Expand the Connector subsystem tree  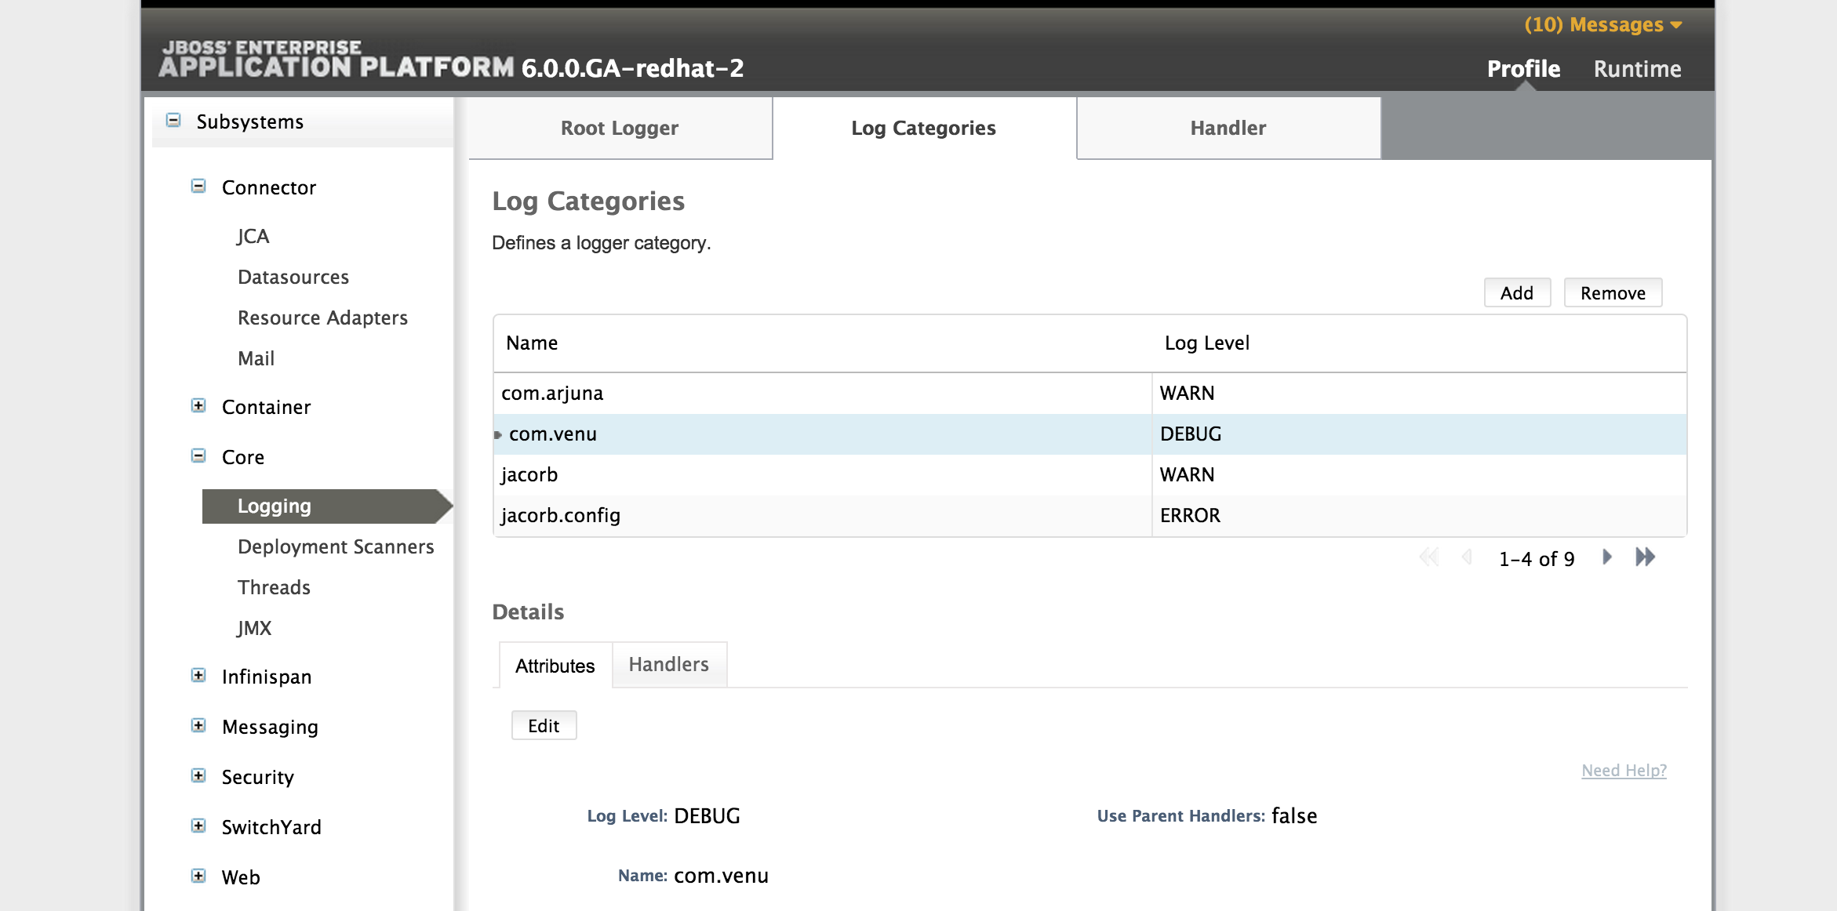(x=197, y=186)
